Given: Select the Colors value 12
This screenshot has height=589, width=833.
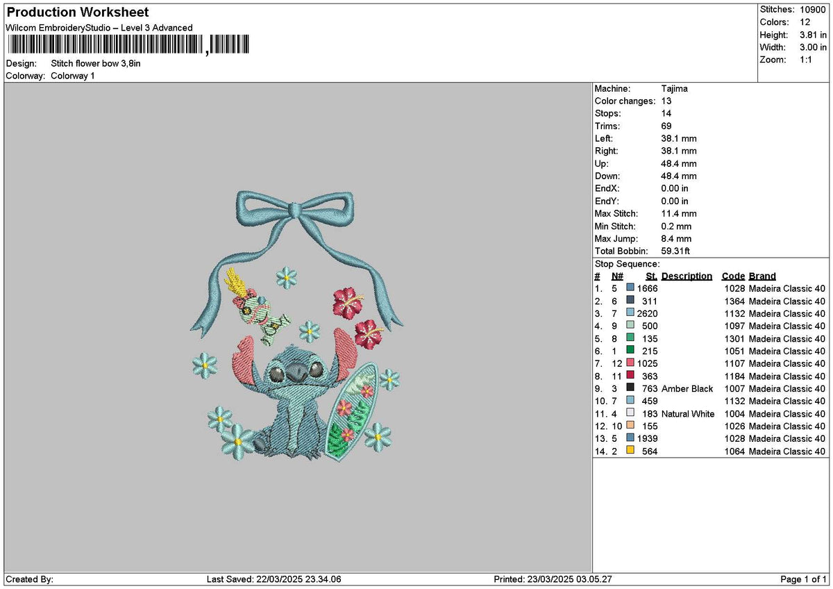Looking at the screenshot, I should pyautogui.click(x=805, y=22).
